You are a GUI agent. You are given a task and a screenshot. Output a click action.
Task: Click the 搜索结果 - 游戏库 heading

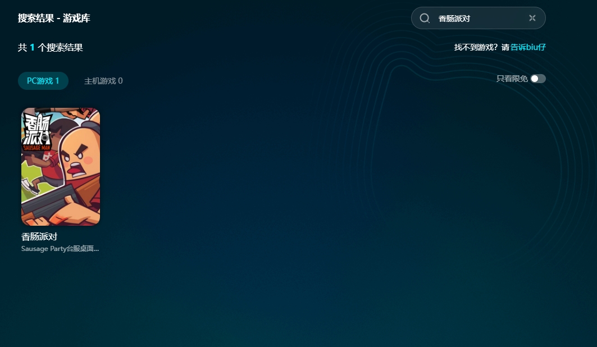pyautogui.click(x=54, y=18)
